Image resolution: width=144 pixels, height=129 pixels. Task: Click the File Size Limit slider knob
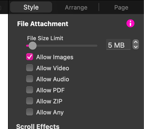point(33,46)
